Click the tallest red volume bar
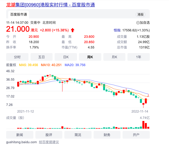This screenshot has height=146, width=169. tap(143, 125)
